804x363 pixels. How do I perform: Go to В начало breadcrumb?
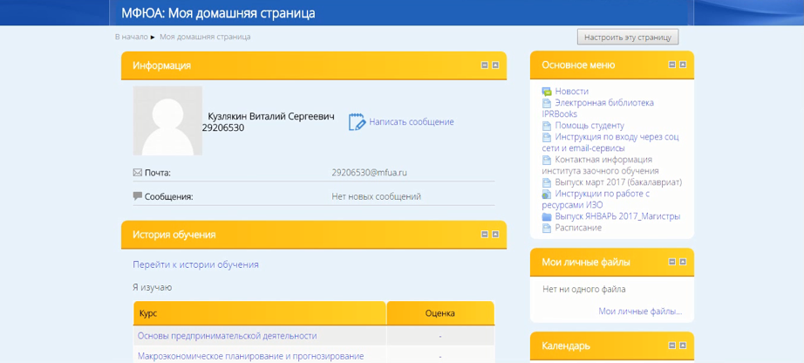131,37
